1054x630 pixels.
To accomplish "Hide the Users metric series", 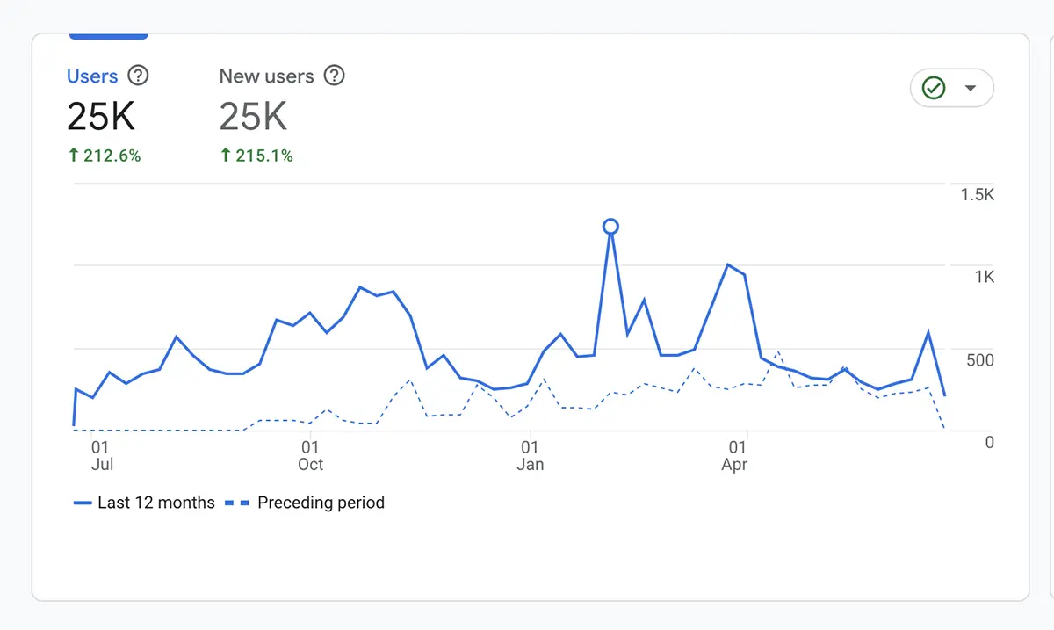I will click(90, 76).
